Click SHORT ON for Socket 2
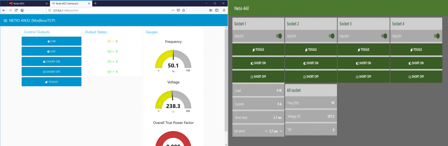This screenshot has height=146, width=448. tap(311, 63)
